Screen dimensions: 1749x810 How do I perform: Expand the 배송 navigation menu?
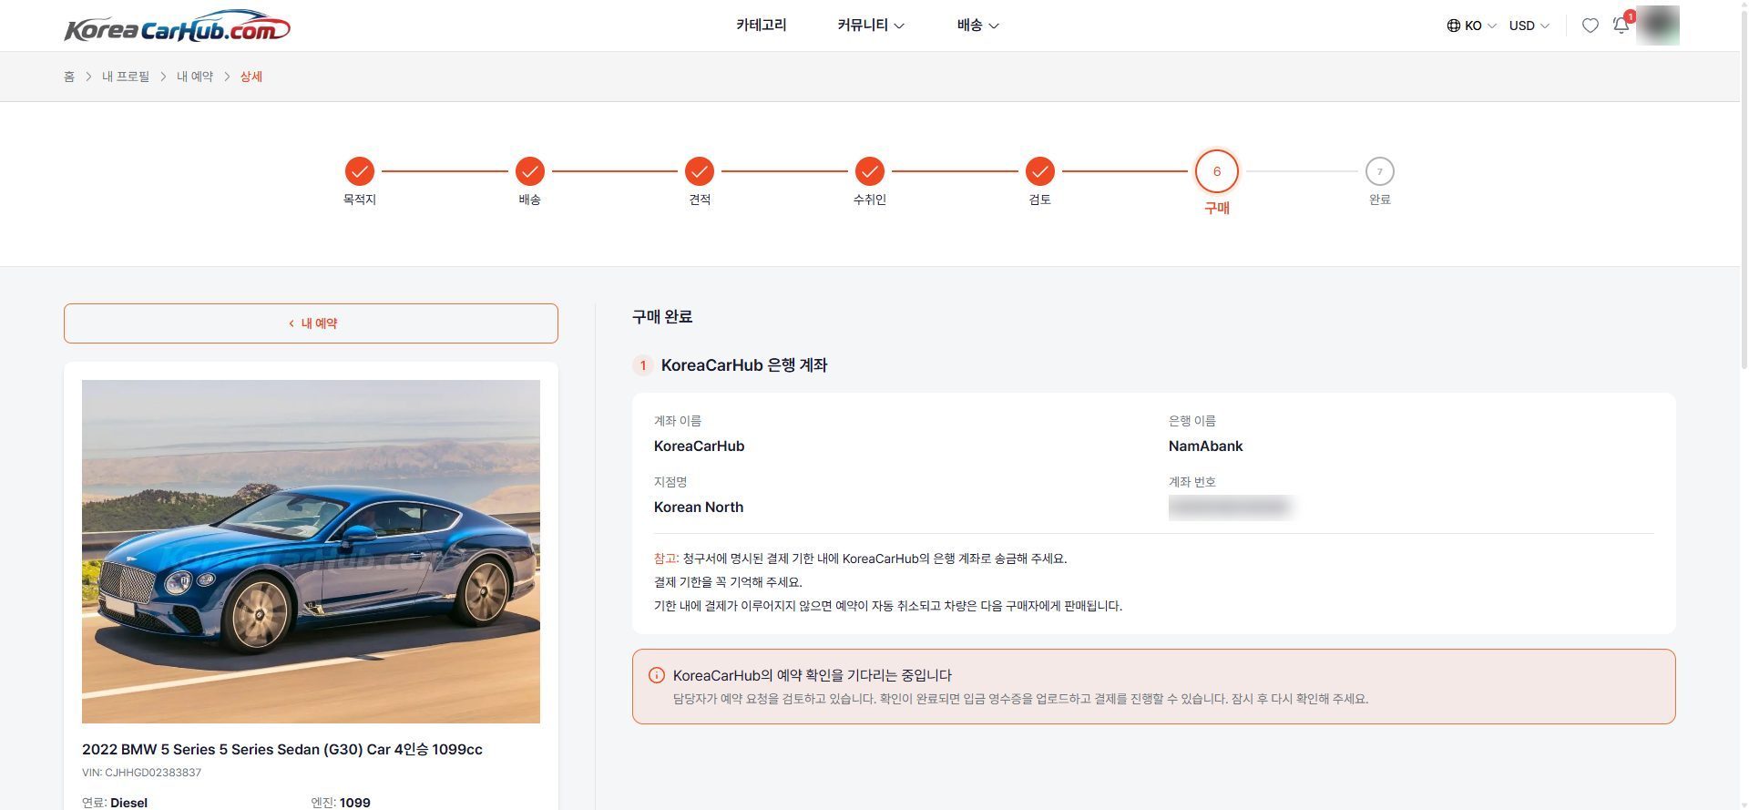point(977,26)
